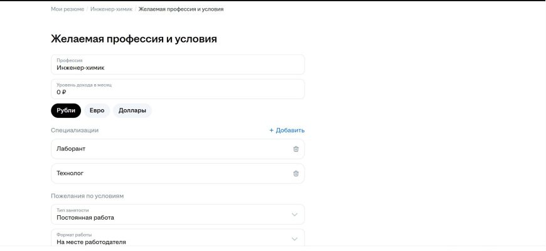The width and height of the screenshot is (546, 251).
Task: Delete the Лаборант specialization with trash icon
Action: [x=296, y=149]
